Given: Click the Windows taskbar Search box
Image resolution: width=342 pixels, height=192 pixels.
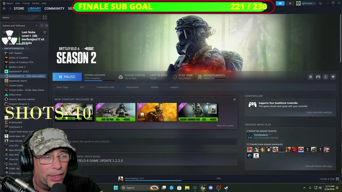Looking at the screenshot, I should [140, 188].
